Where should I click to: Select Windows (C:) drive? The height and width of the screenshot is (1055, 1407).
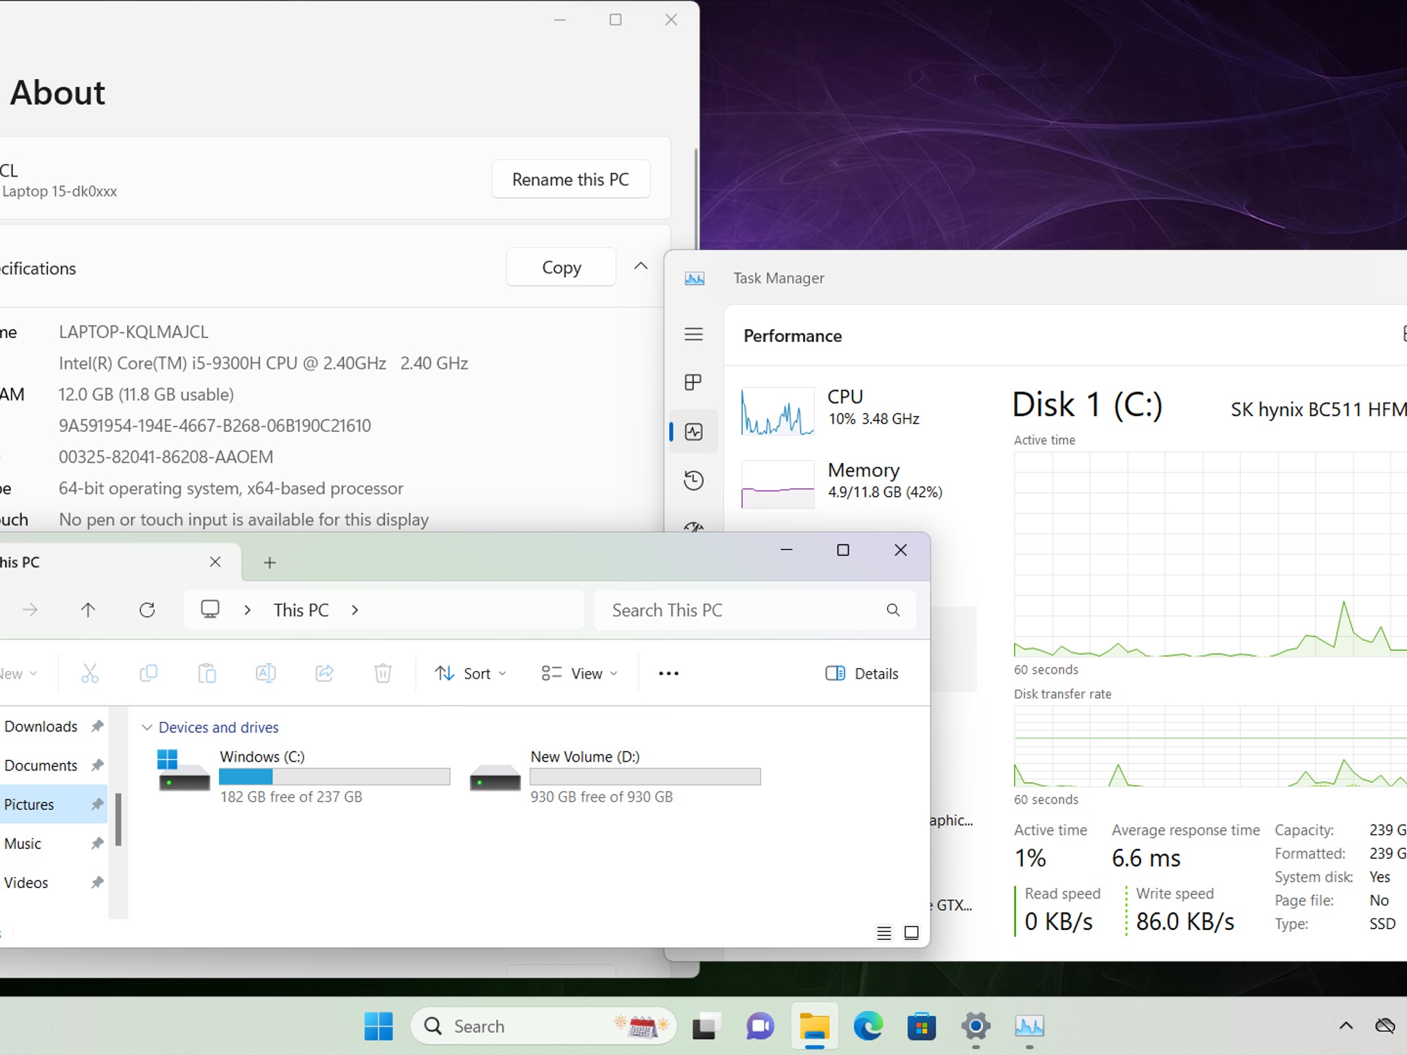(302, 776)
